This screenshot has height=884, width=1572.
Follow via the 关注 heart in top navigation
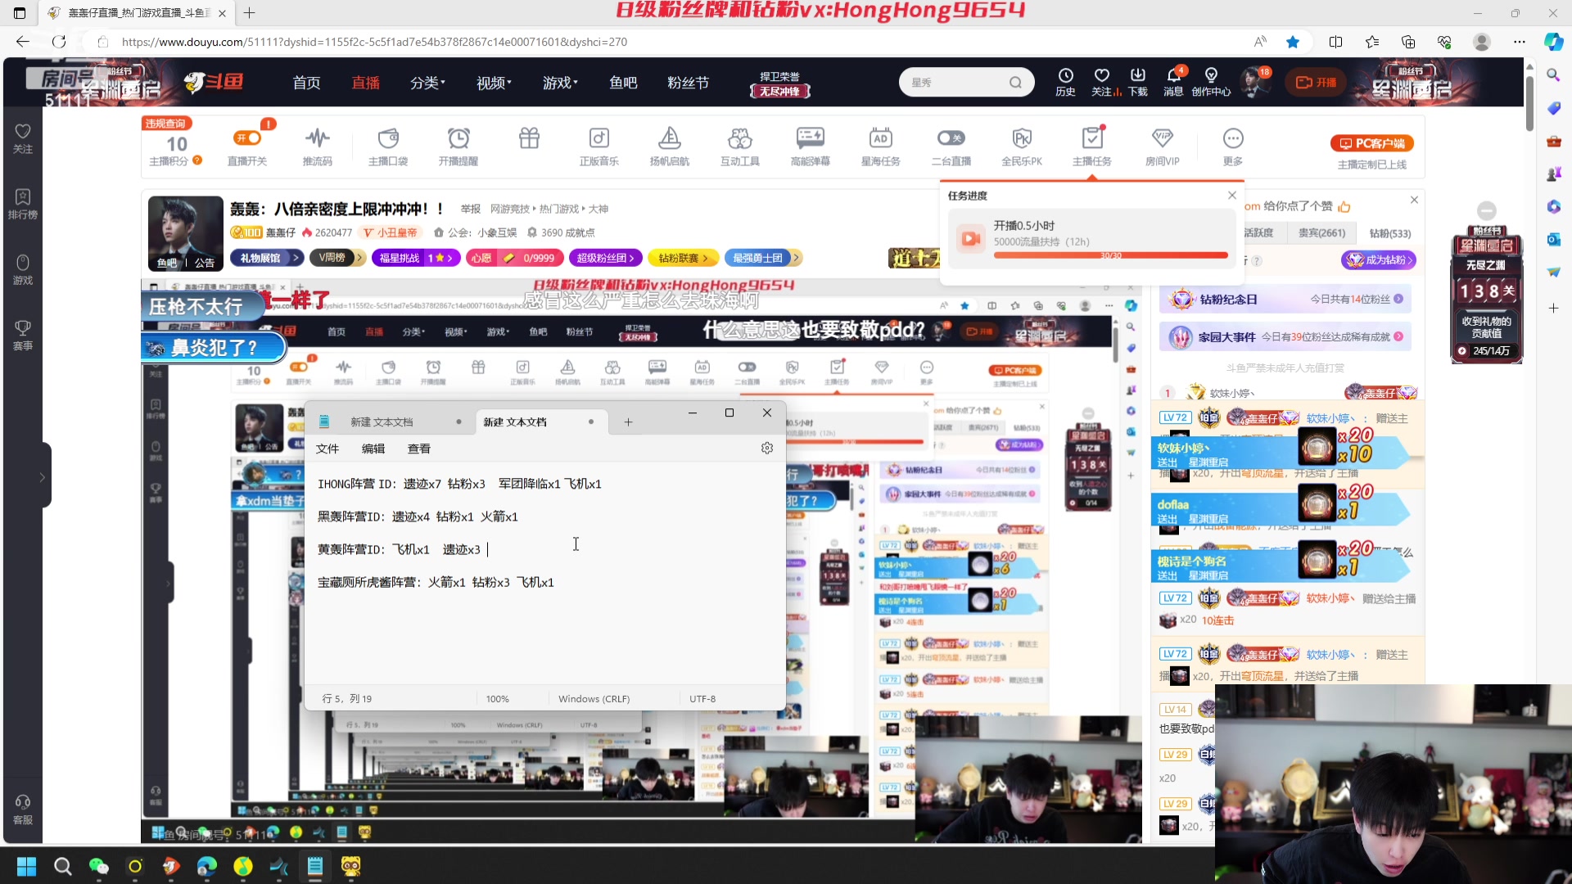1102,82
